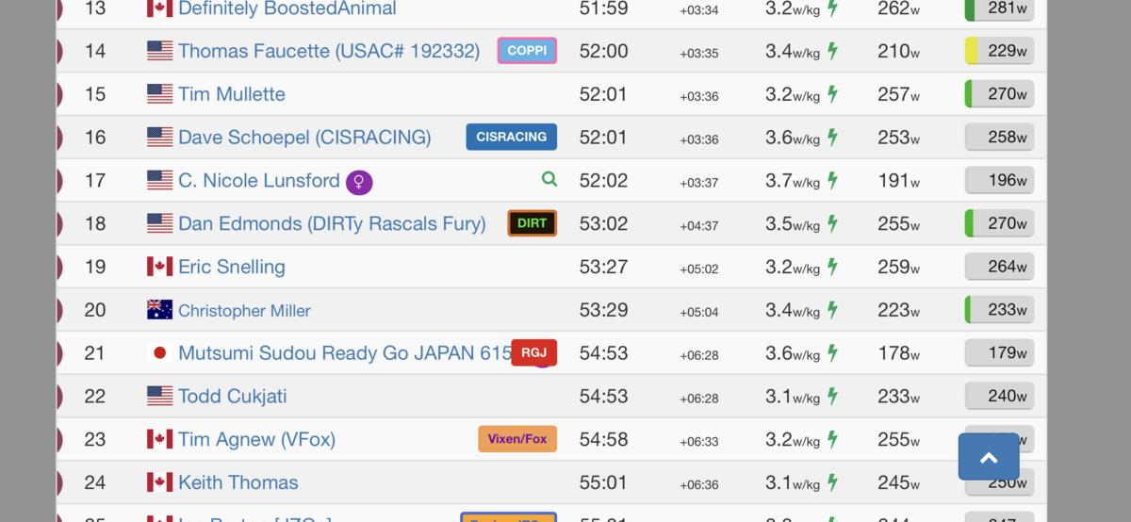Select the green power bolt in Dan Edmonds's row
Viewport: 1131px width, 522px height.
(x=832, y=223)
